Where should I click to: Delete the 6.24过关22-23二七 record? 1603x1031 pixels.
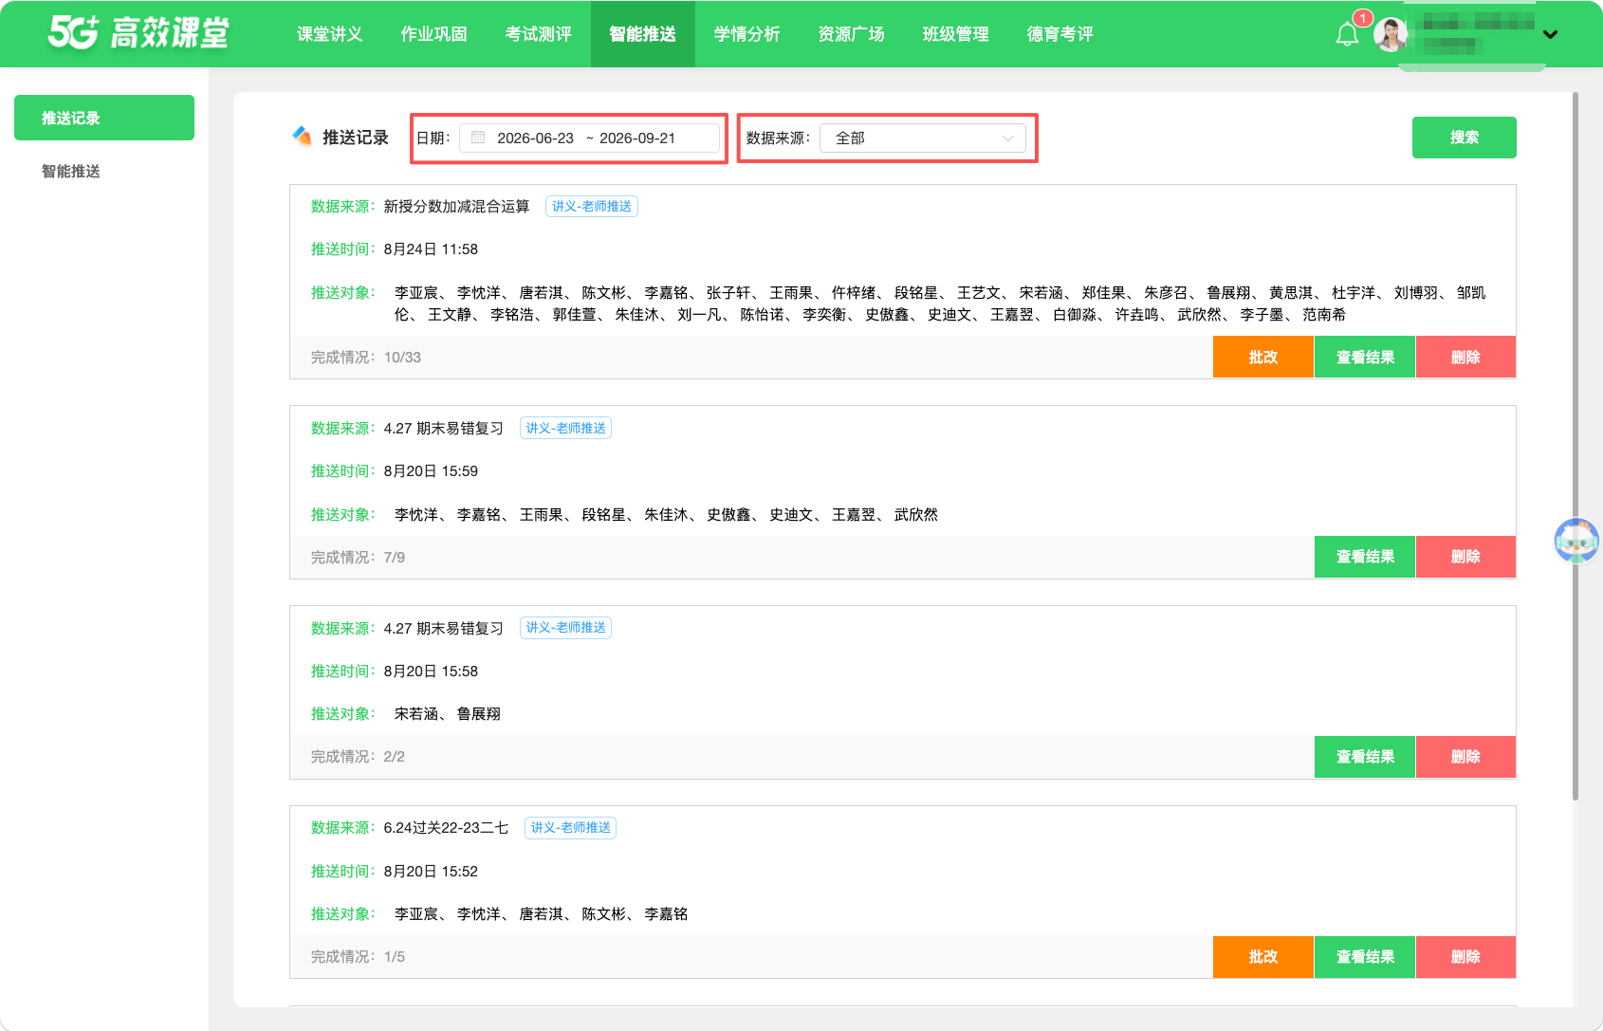pos(1465,956)
